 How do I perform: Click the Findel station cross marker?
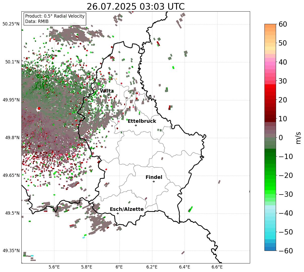click(x=154, y=181)
